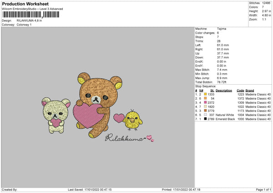Click the 'Colors:' label in the top-right summary
273x193 pixels.
[253, 7]
